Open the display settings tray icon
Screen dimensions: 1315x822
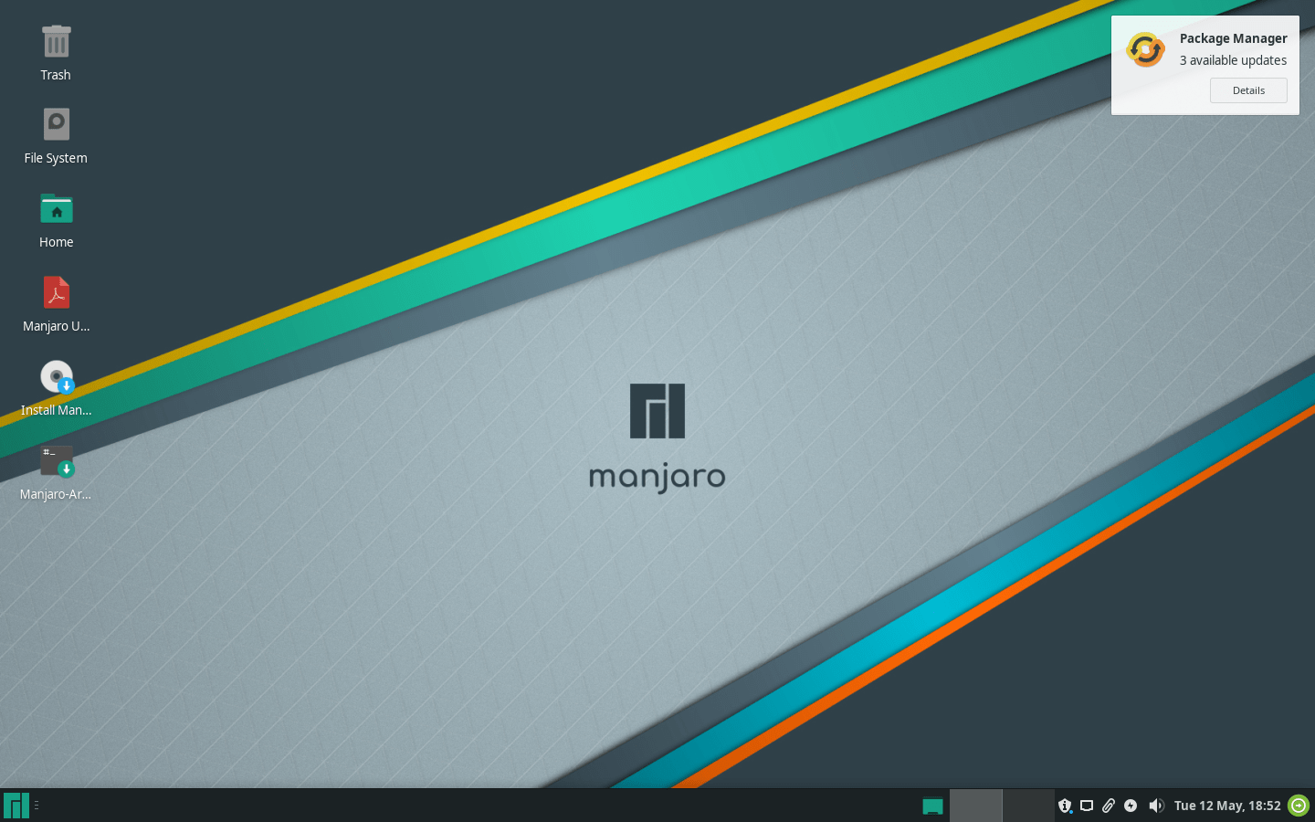coord(1087,806)
